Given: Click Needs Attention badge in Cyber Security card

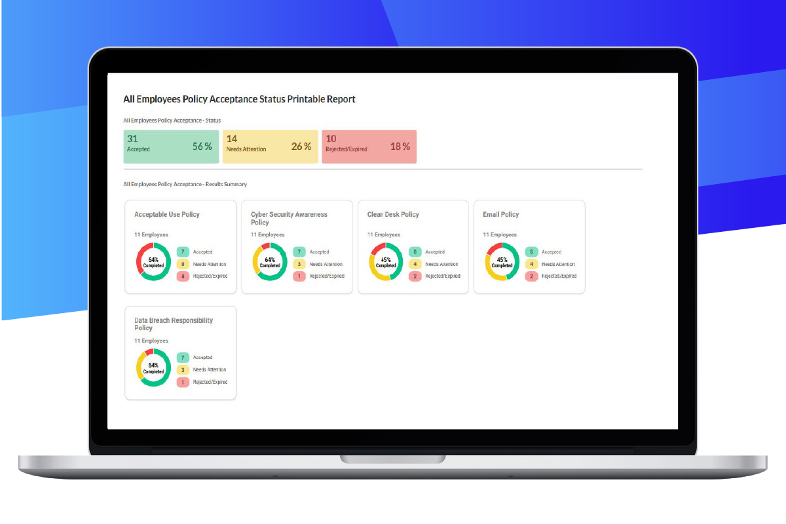Looking at the screenshot, I should tap(299, 264).
